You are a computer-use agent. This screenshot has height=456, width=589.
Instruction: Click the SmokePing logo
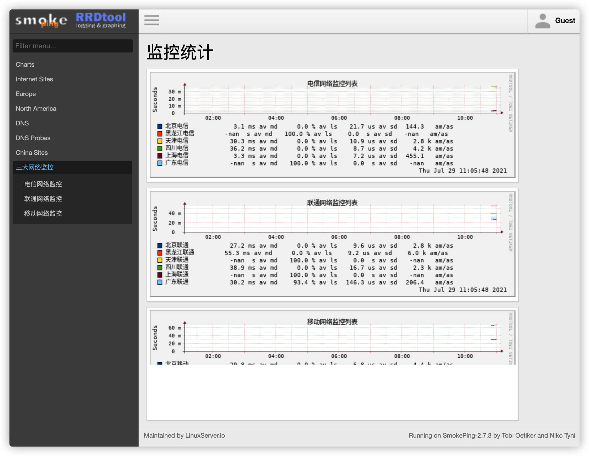[x=41, y=21]
